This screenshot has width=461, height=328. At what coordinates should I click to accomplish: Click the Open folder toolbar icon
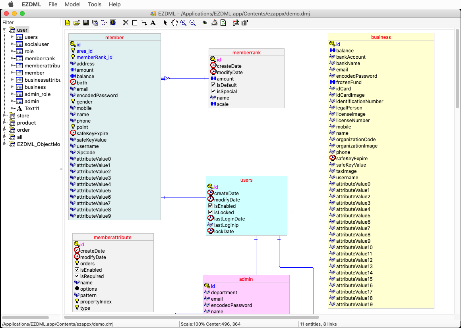point(77,23)
